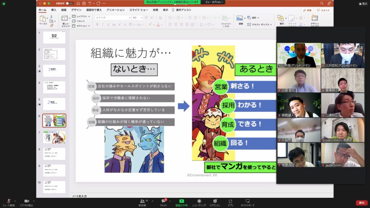
Task: Open the Review (校閲) ribbon tab
Action: [x=155, y=10]
